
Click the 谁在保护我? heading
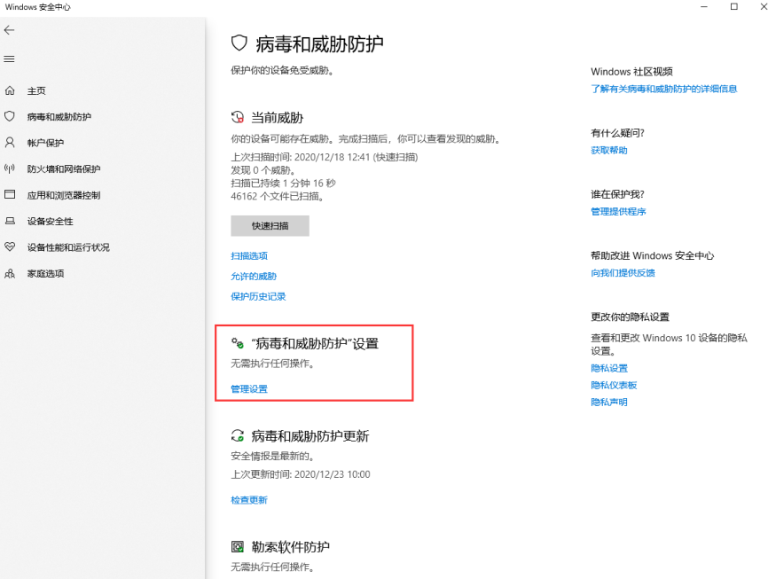[617, 194]
